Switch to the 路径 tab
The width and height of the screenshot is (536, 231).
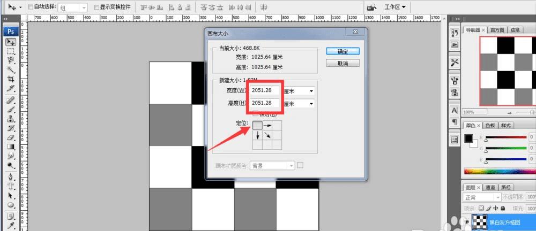[505, 187]
